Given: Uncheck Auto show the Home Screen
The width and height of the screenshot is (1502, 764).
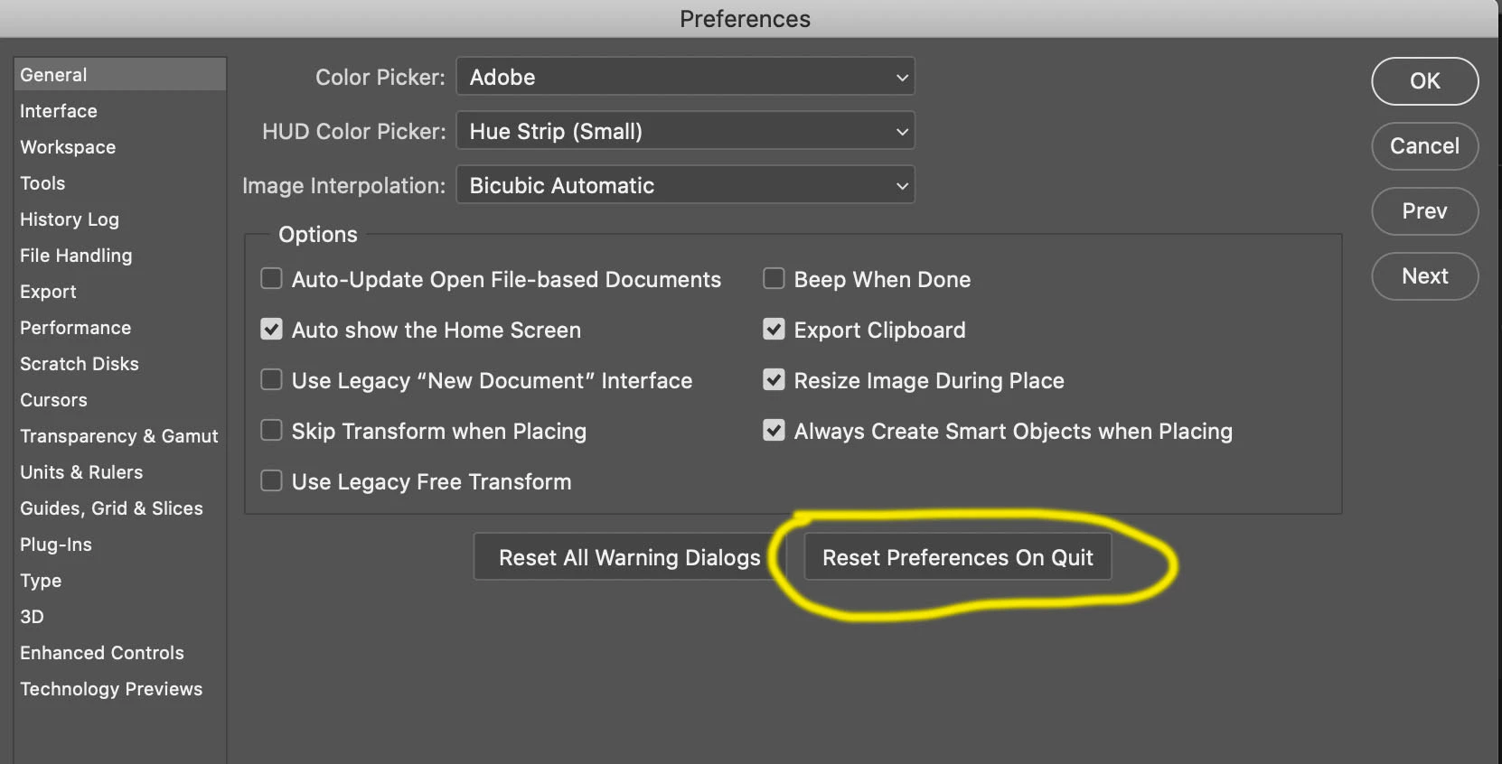Looking at the screenshot, I should click(271, 329).
